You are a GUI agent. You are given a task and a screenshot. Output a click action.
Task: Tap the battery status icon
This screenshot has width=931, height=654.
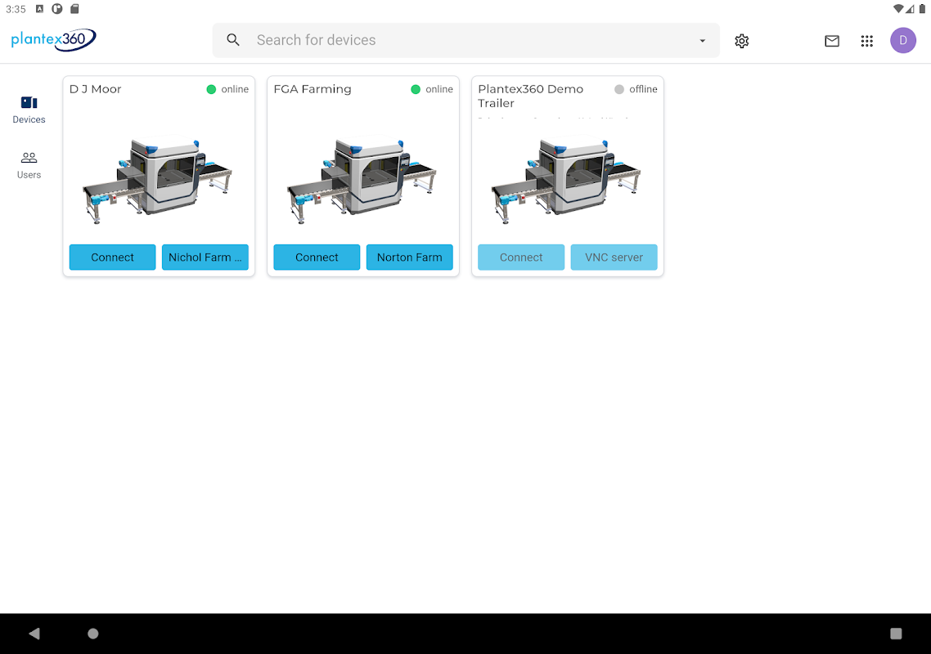click(x=922, y=9)
